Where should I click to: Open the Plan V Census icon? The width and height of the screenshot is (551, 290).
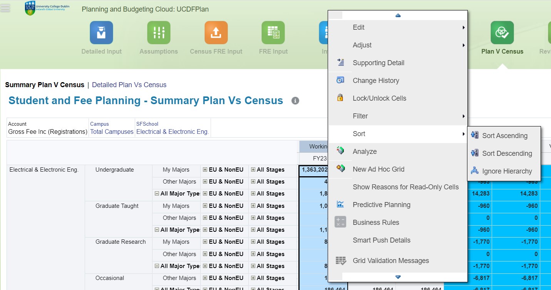point(502,33)
